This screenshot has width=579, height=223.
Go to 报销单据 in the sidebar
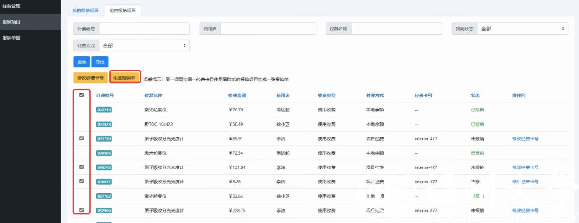(x=11, y=38)
